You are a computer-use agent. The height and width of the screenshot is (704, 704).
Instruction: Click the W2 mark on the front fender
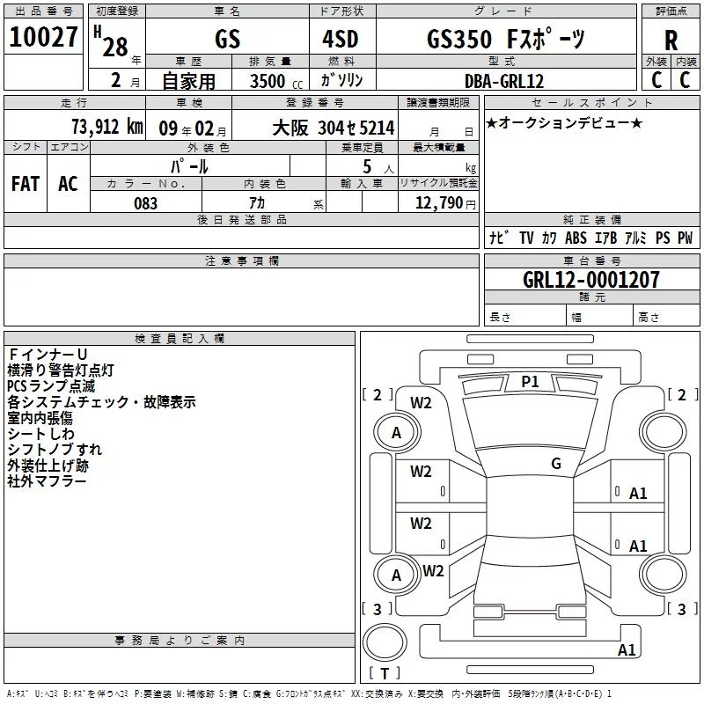[x=422, y=402]
